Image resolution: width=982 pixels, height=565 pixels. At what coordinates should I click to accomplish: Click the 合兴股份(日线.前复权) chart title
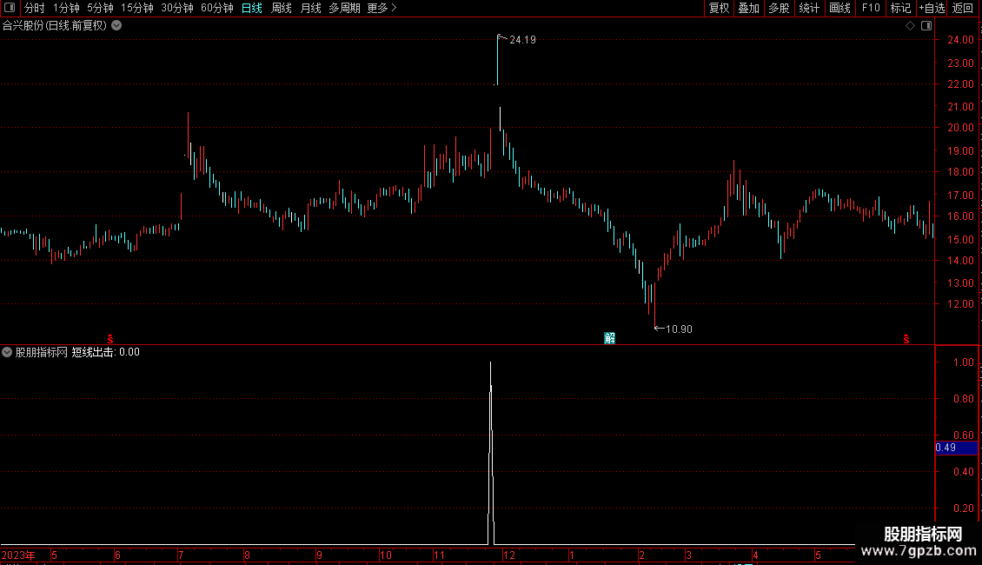pyautogui.click(x=55, y=26)
